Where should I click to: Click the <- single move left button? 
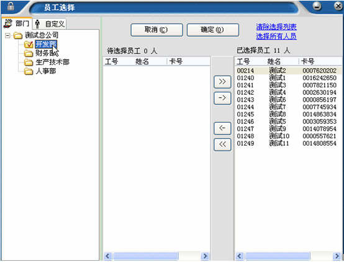(222, 128)
